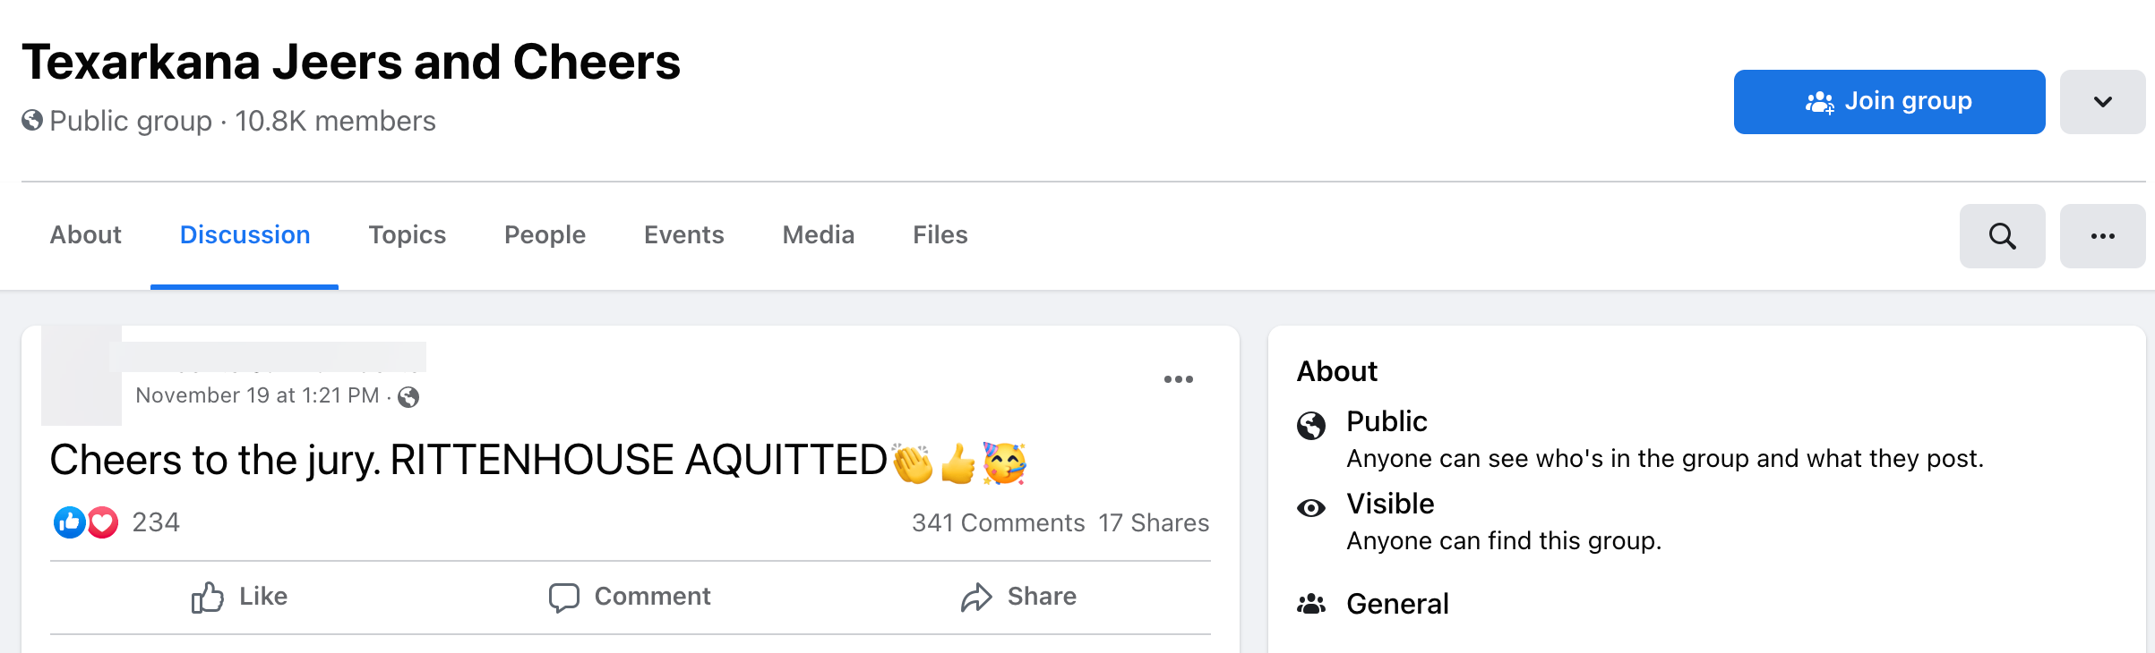
Task: Click the group search magnifier icon
Action: pyautogui.click(x=2002, y=236)
